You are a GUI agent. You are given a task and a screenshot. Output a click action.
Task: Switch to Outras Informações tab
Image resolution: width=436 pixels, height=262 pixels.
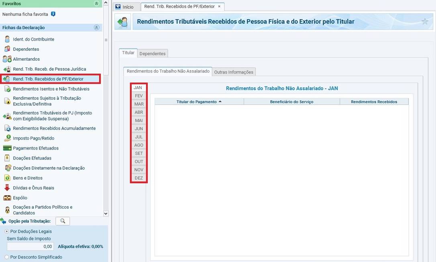click(234, 72)
